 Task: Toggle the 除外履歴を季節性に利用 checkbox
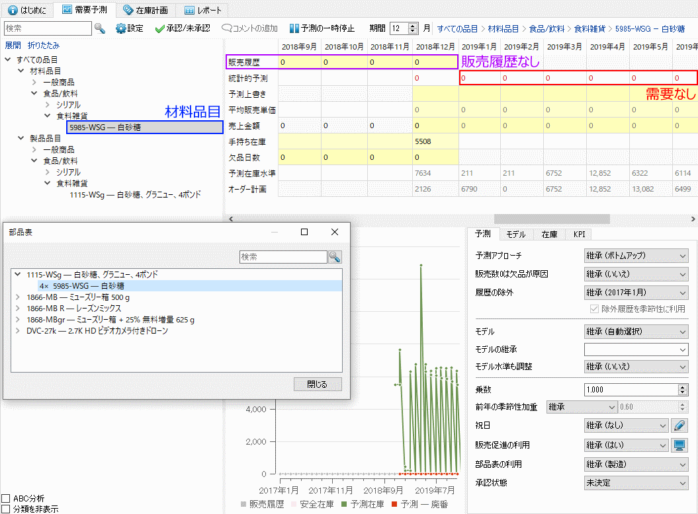point(594,309)
